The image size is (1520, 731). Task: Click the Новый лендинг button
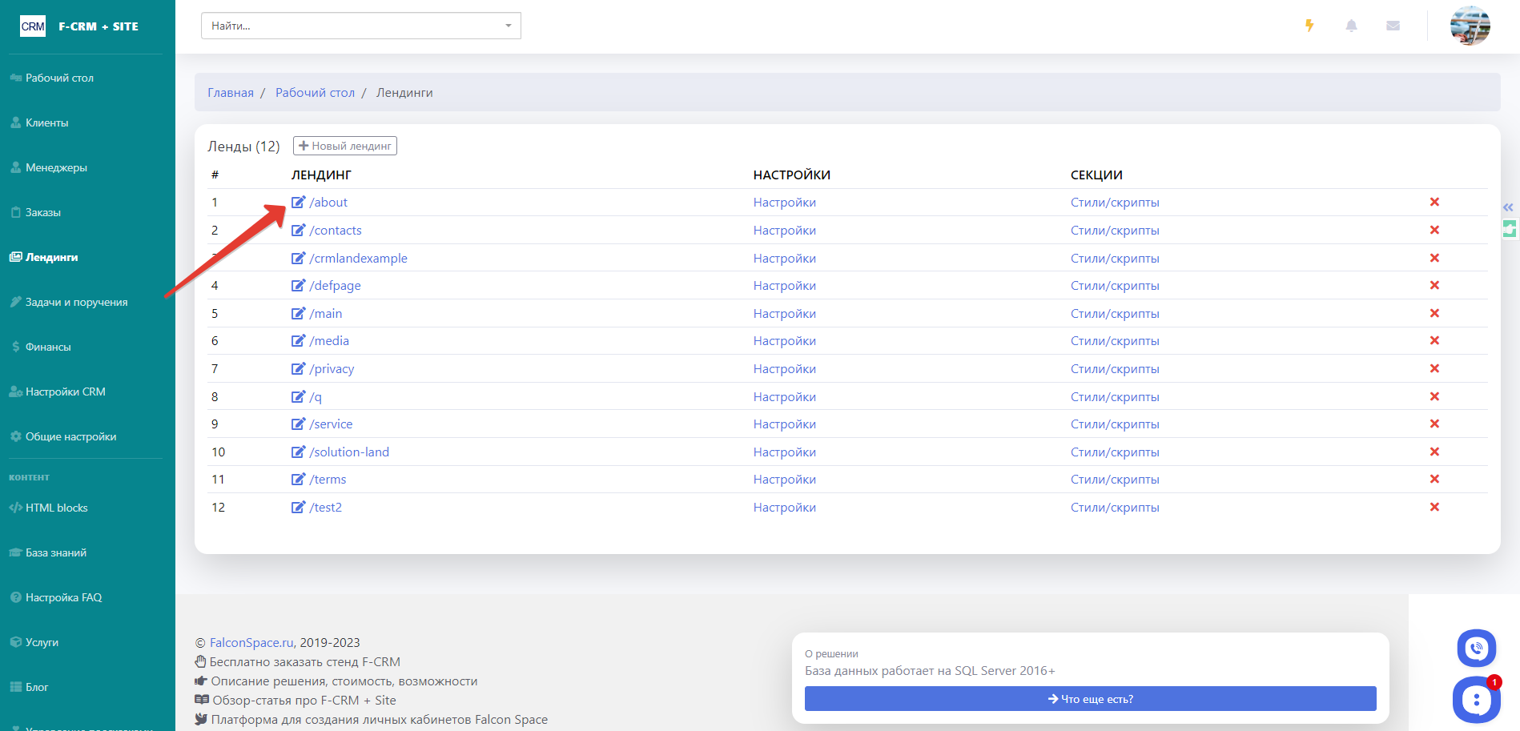[345, 146]
